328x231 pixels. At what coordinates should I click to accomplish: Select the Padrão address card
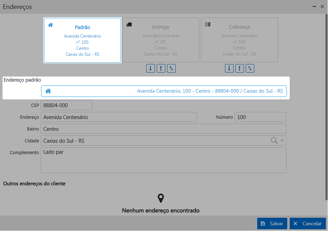coord(82,40)
